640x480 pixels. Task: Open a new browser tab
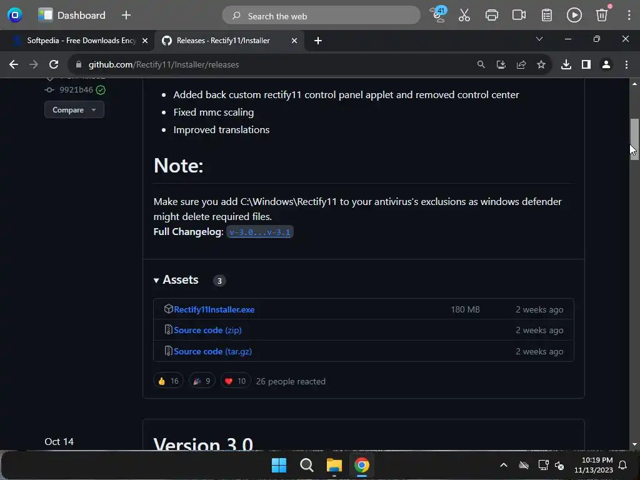pyautogui.click(x=318, y=41)
